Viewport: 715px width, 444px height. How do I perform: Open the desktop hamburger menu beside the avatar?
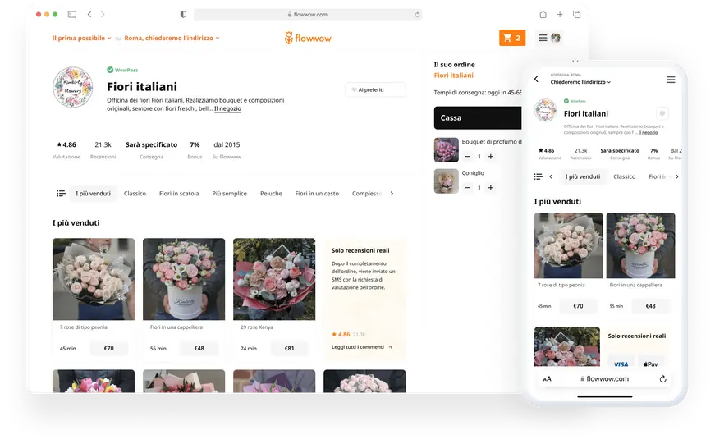tap(543, 38)
